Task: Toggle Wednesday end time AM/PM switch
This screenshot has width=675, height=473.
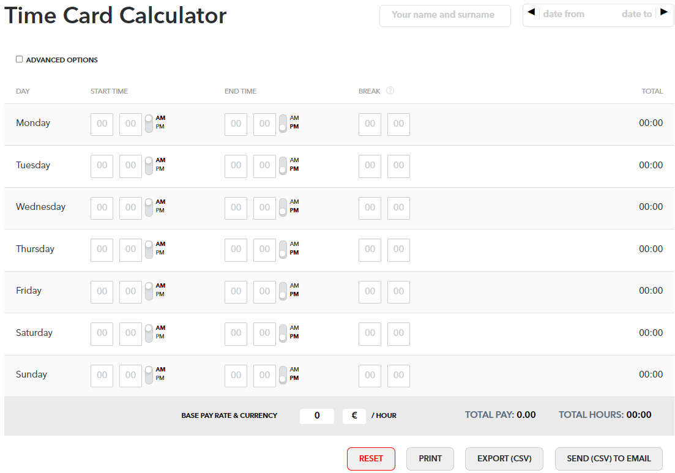Action: (283, 207)
